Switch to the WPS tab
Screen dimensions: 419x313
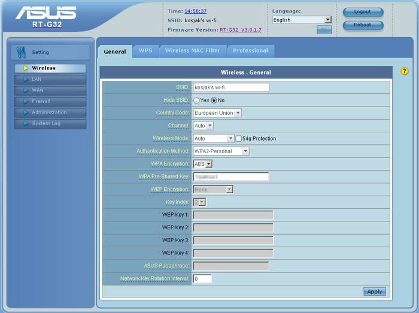(145, 51)
